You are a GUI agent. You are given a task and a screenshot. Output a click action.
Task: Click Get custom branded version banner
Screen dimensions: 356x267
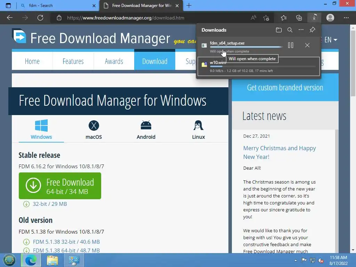point(285,87)
